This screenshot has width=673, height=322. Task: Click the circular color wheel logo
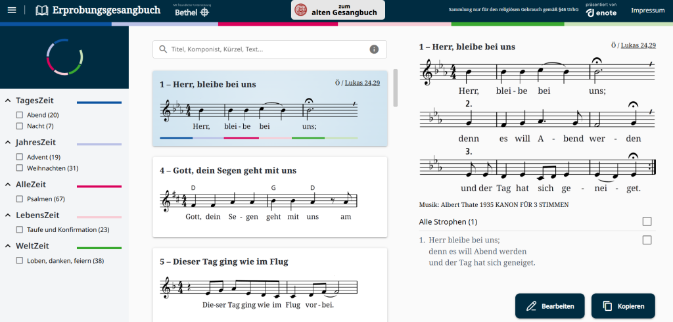point(64,57)
